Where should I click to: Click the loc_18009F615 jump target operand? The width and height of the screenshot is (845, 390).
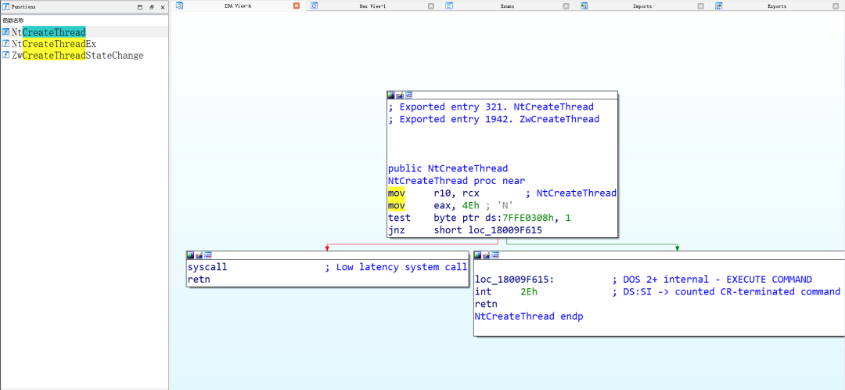tap(513, 230)
